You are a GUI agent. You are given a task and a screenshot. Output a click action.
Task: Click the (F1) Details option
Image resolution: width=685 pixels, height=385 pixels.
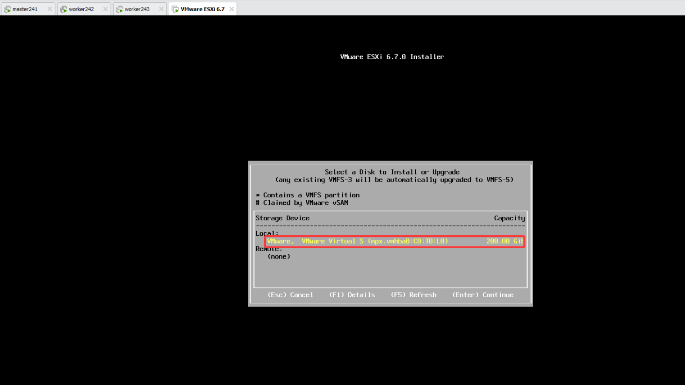pyautogui.click(x=352, y=295)
